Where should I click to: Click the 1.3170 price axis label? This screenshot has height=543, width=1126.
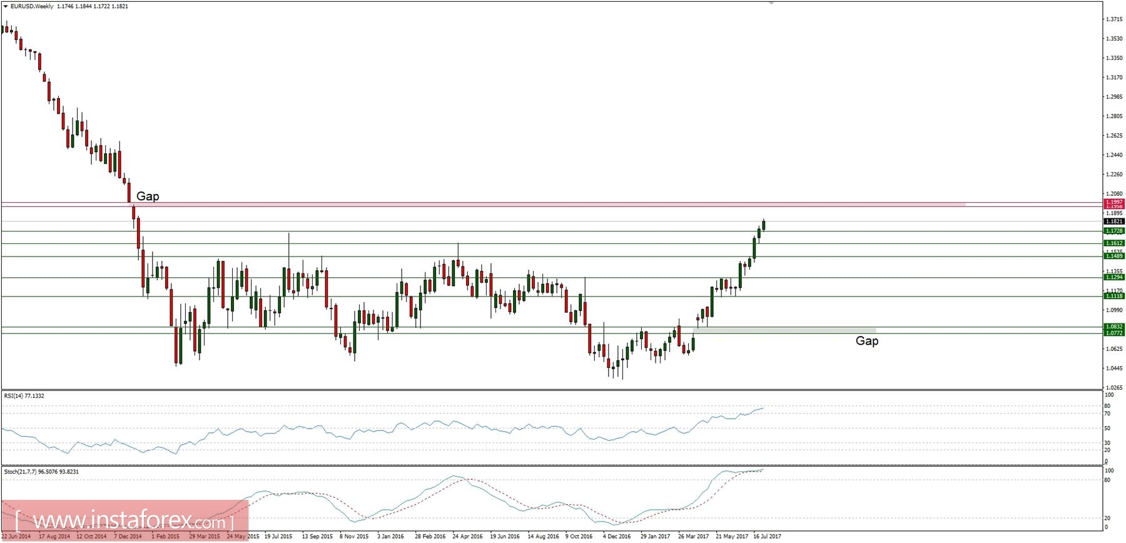[x=1113, y=78]
